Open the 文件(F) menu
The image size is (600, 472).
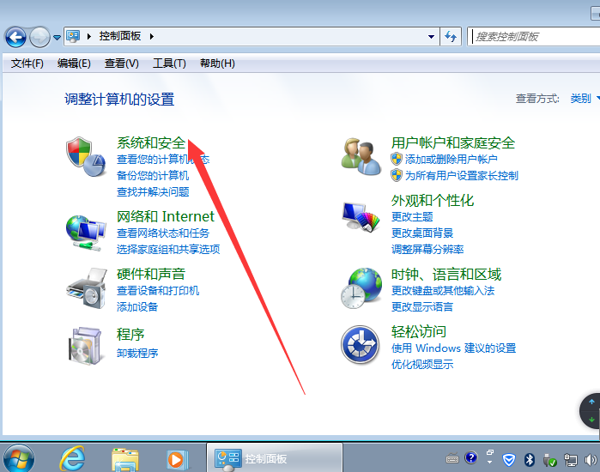coord(27,64)
